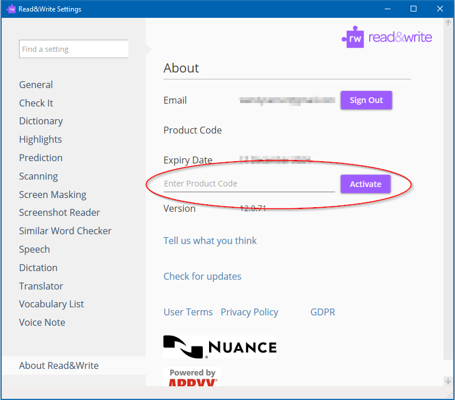Select Similar Word Checker section
The image size is (455, 400).
click(65, 231)
